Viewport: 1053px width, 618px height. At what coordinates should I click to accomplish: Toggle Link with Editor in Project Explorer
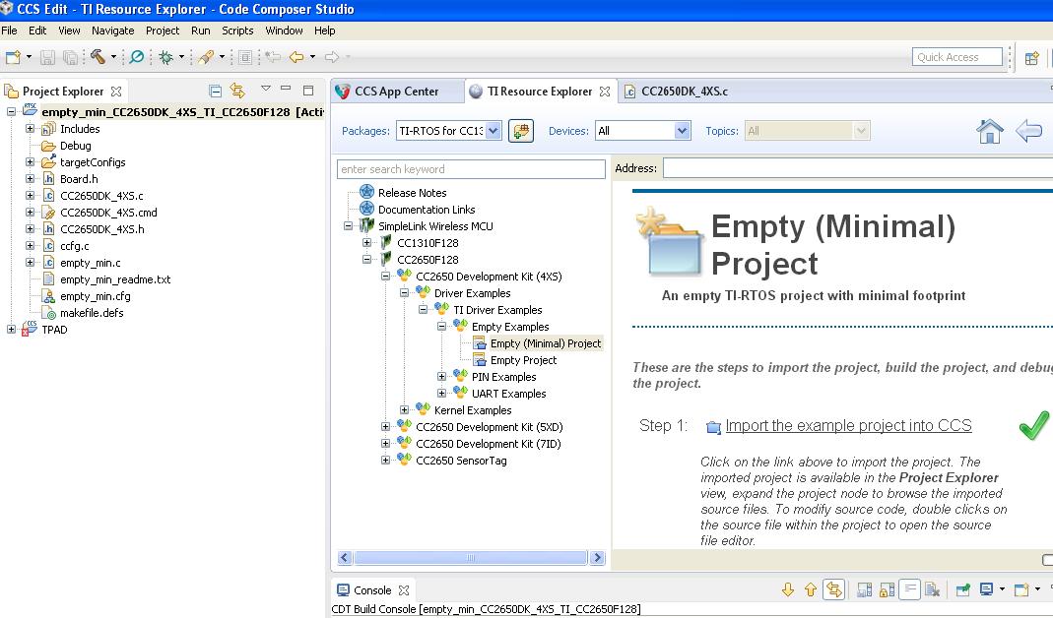pos(237,91)
